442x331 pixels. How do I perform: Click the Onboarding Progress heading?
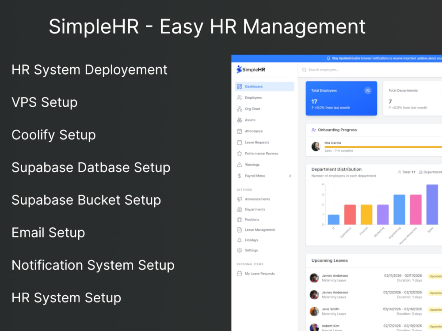coord(337,130)
